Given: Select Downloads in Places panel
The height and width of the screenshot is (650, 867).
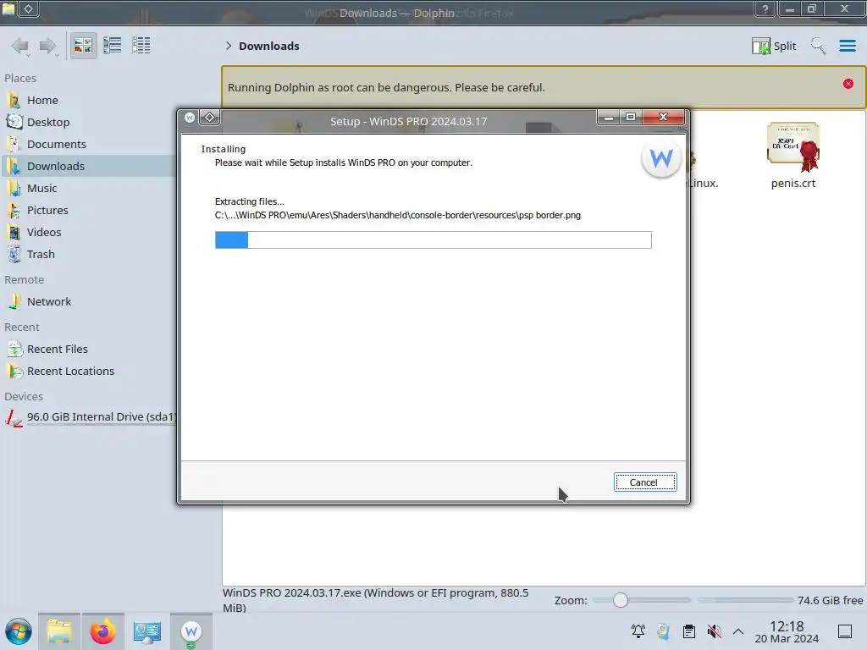Looking at the screenshot, I should 88,167.
